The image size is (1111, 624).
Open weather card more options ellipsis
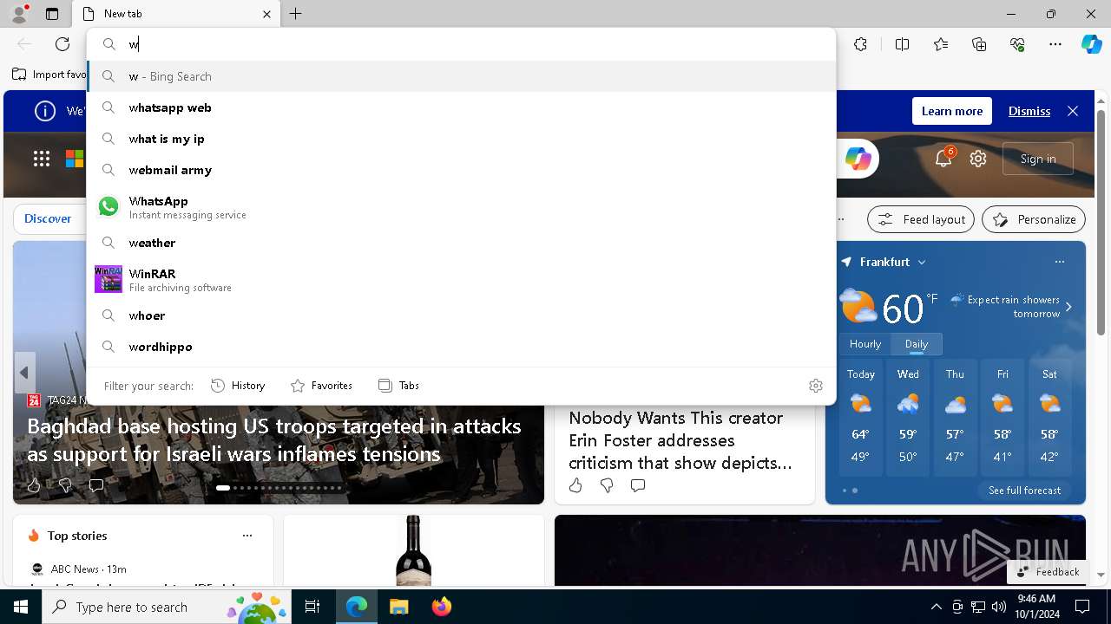pyautogui.click(x=1059, y=262)
